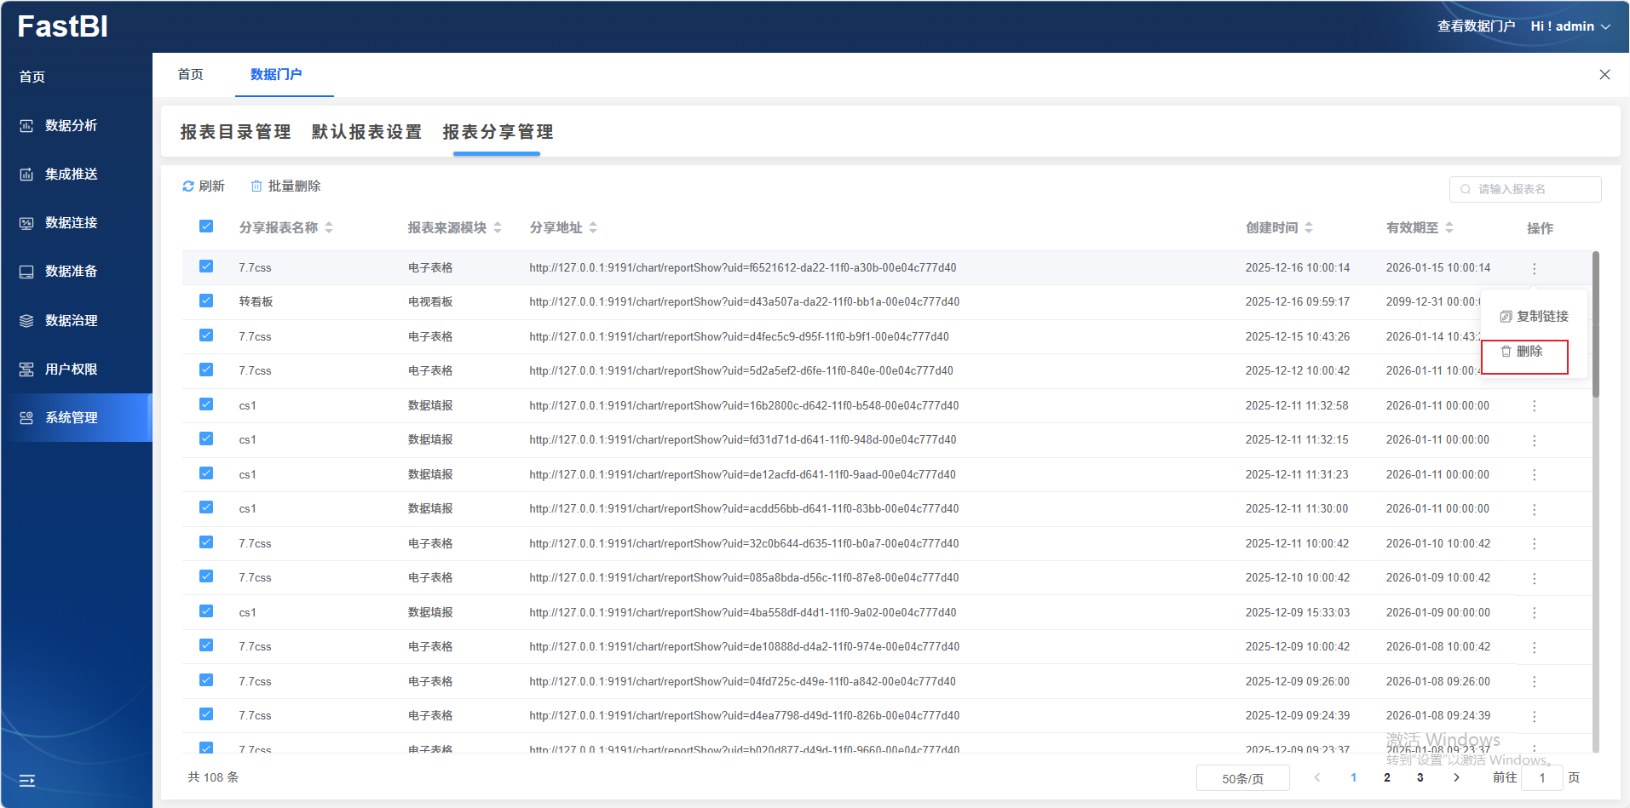Uncheck the first 7.7css row checkbox
The width and height of the screenshot is (1630, 808).
(206, 266)
